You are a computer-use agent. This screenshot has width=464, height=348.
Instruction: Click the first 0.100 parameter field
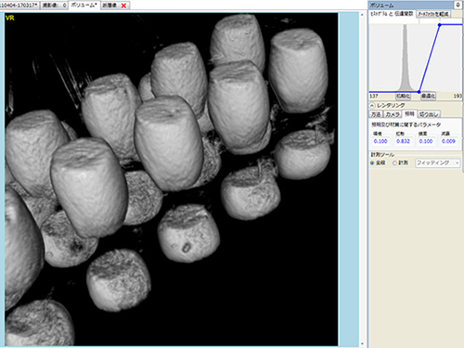coord(380,141)
